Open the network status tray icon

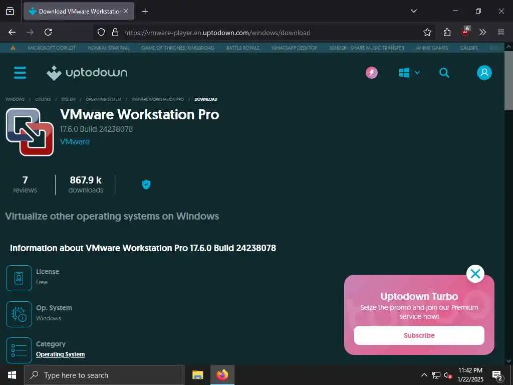click(x=436, y=375)
